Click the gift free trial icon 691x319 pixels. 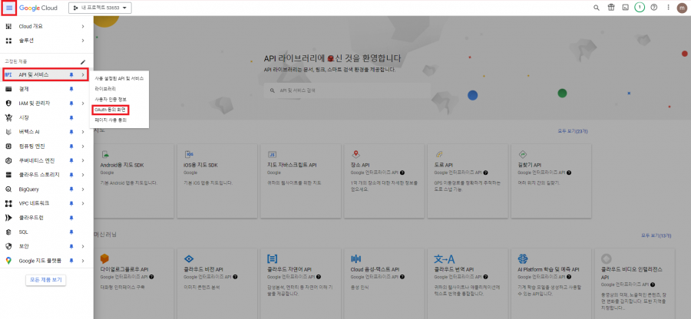[611, 8]
